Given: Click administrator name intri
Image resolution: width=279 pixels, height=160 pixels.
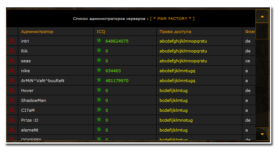Looking at the screenshot, I should [x=25, y=41].
